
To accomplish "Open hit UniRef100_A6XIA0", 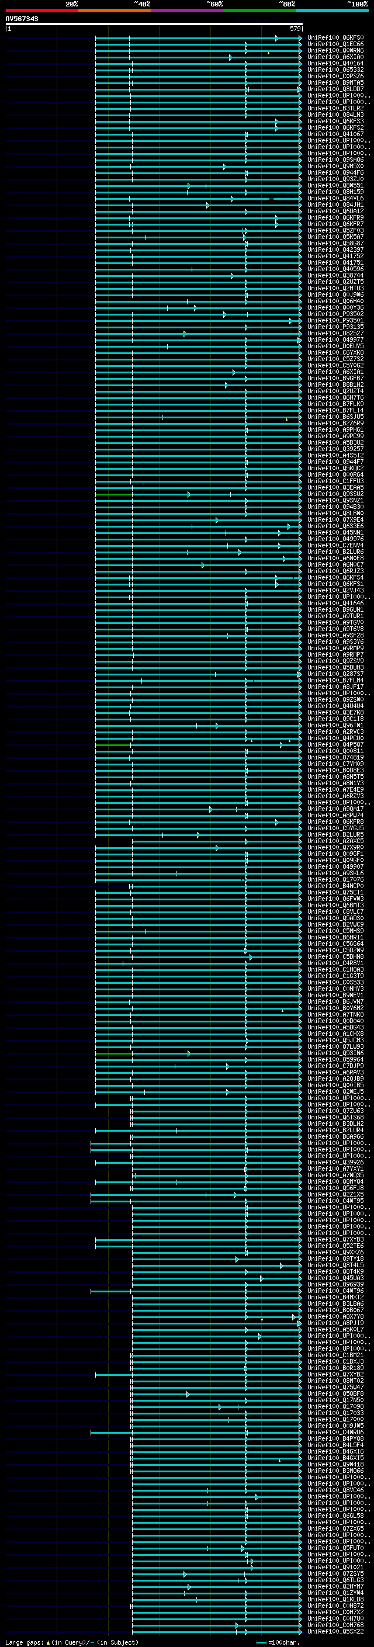I will click(x=335, y=57).
